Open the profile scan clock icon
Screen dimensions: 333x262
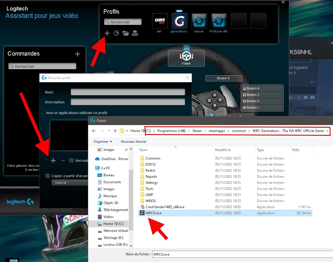point(116,33)
